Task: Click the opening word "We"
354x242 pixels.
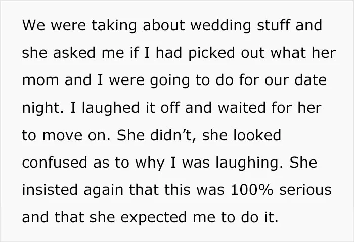Action: pyautogui.click(x=34, y=25)
